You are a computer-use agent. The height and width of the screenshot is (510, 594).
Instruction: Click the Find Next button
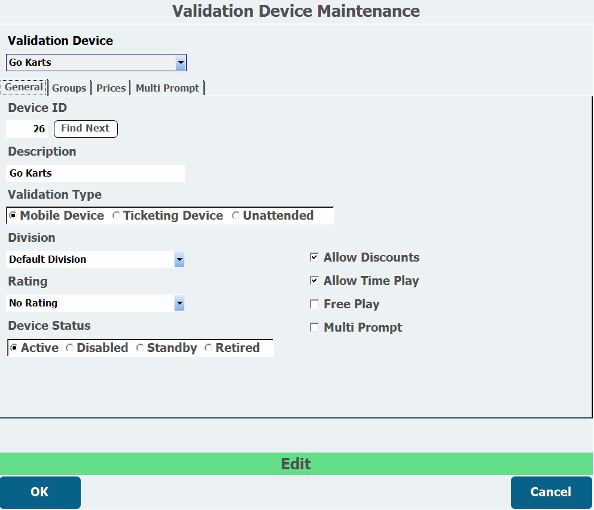point(86,129)
